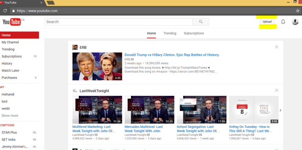Dismiss the LastWeekTonight section
This screenshot has width=302, height=150.
coord(277,90)
